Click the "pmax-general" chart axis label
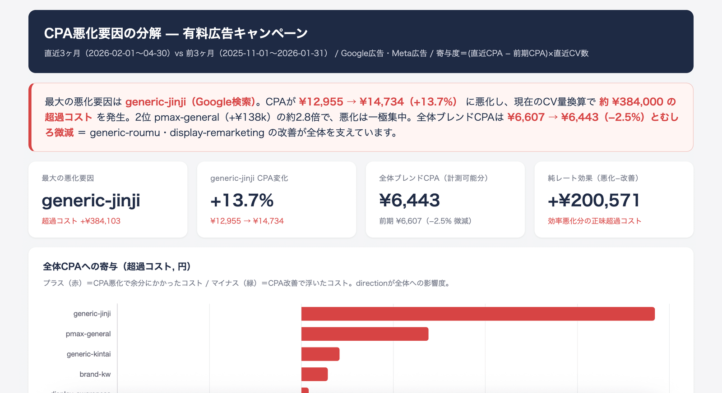Image resolution: width=722 pixels, height=393 pixels. pos(88,334)
